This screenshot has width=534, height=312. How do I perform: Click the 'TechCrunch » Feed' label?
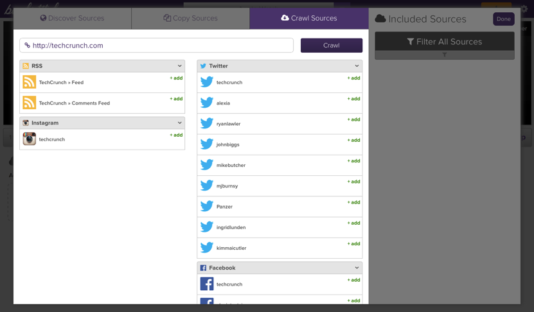click(61, 82)
